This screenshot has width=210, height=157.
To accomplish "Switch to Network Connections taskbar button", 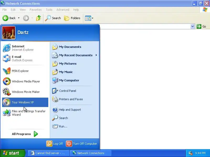I will pos(91,153).
